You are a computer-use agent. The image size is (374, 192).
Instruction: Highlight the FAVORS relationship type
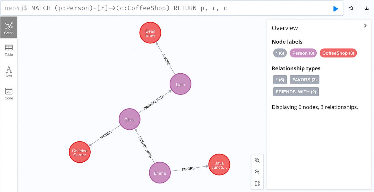[x=304, y=80]
